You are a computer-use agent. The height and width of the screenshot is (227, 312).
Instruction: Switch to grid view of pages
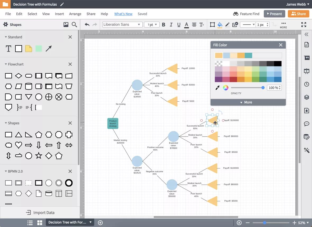pos(40,223)
